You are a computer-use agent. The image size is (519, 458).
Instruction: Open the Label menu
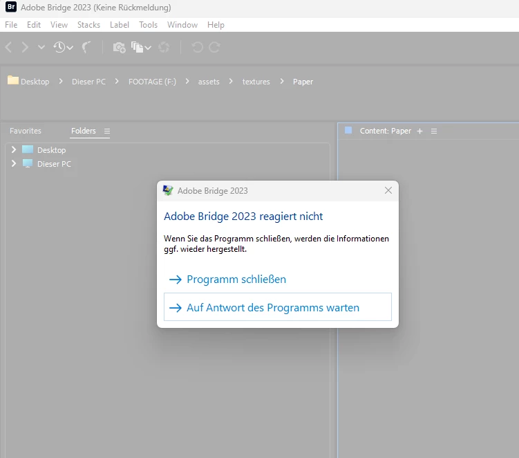click(x=120, y=25)
